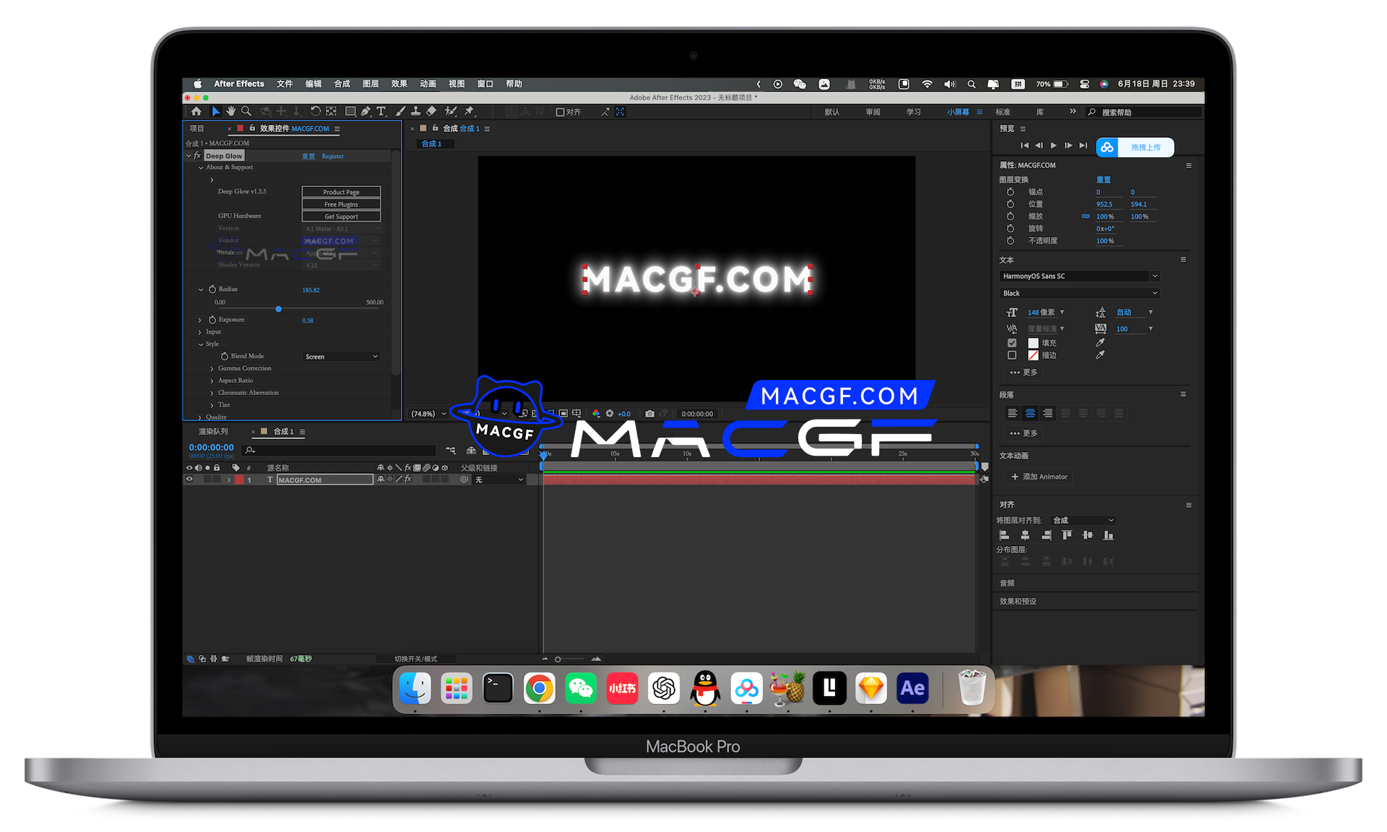Hide MACGF.COM layer with the eye icon
1387x832 pixels.
coord(190,480)
